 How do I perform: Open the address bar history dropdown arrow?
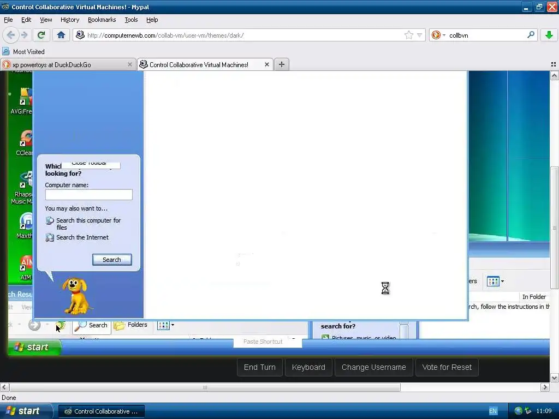pyautogui.click(x=420, y=35)
